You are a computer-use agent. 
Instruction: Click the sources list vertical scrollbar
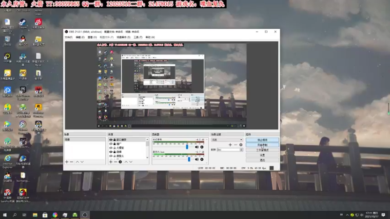coord(147,148)
